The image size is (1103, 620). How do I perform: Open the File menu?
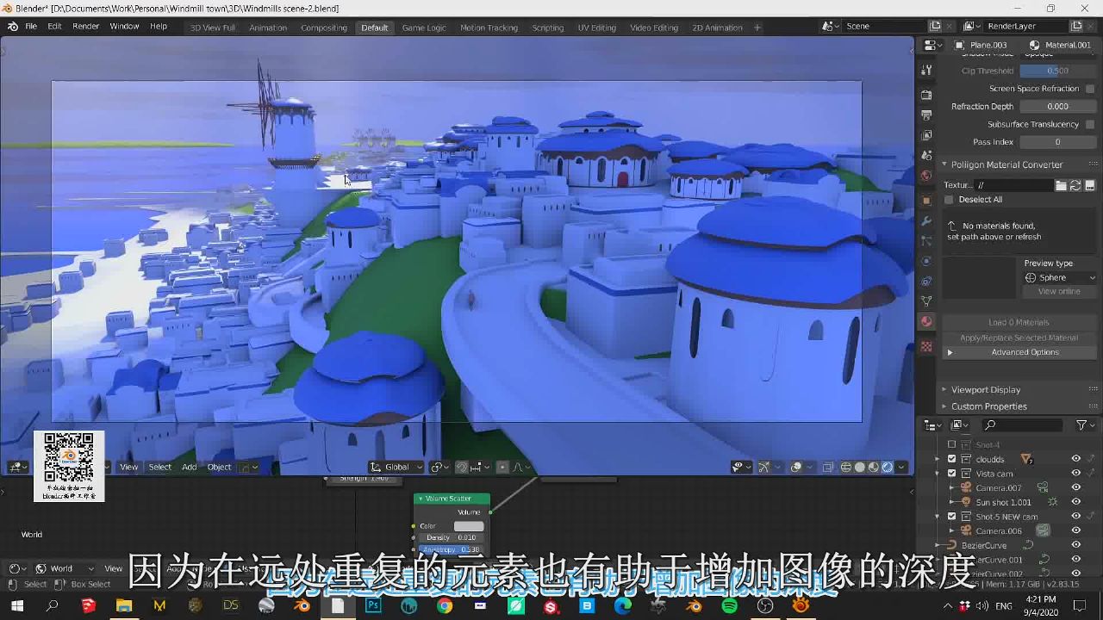coord(31,27)
